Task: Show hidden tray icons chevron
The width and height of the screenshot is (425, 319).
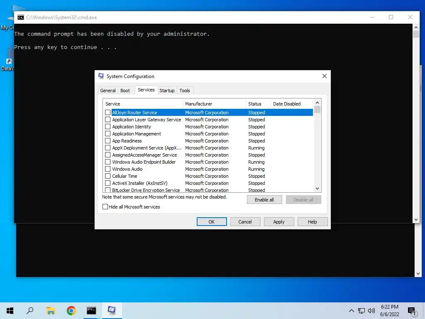Action: 351,311
